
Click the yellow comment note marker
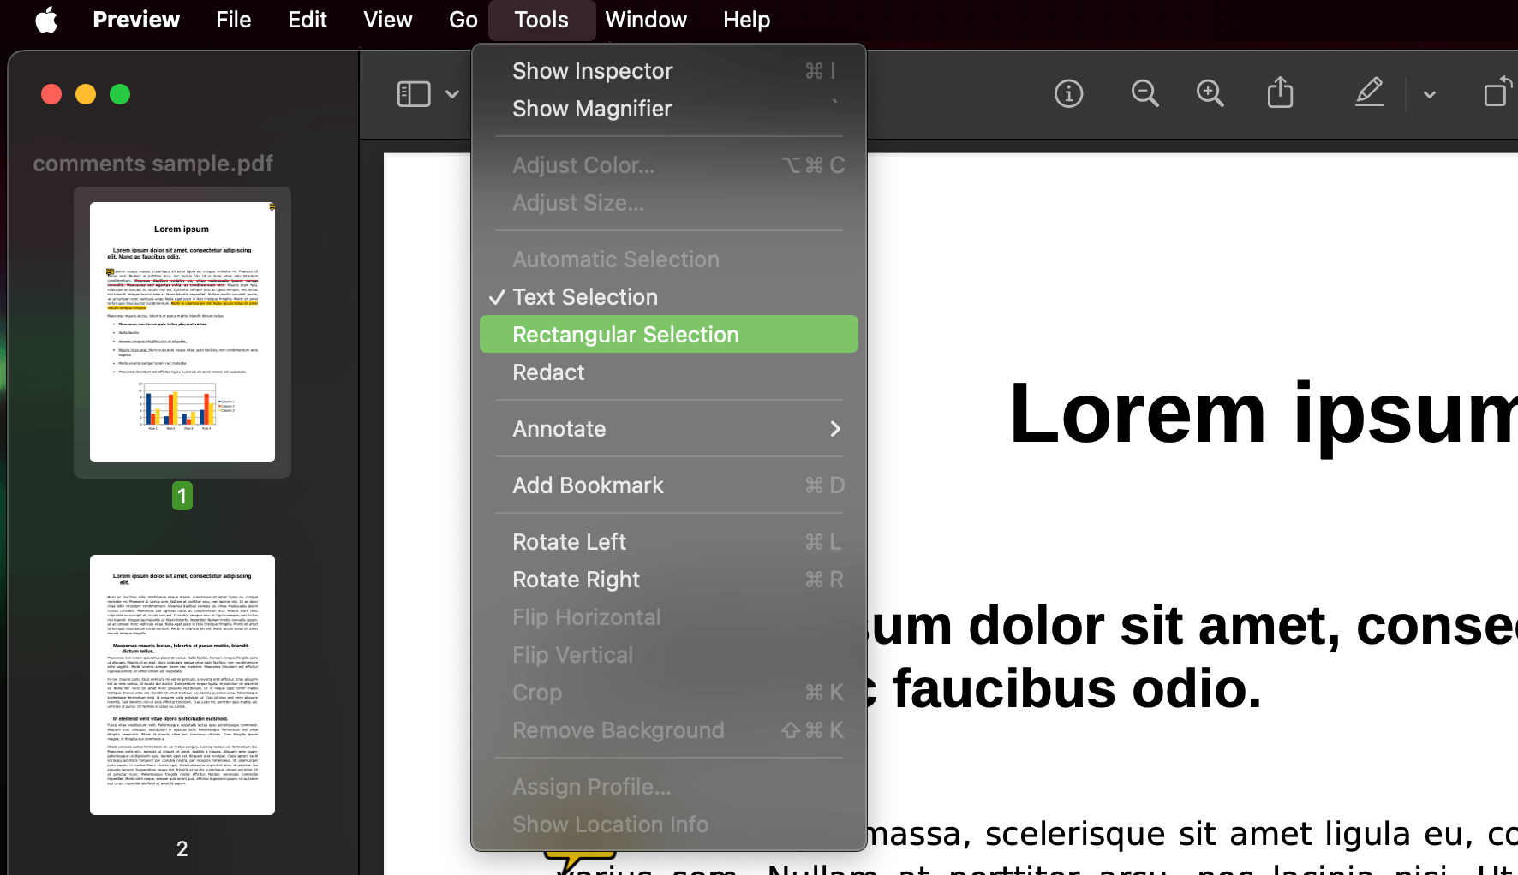click(580, 860)
